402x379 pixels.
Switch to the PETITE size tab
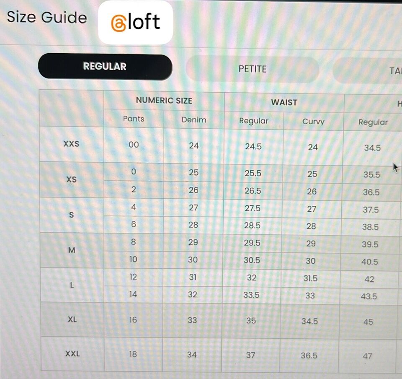253,69
